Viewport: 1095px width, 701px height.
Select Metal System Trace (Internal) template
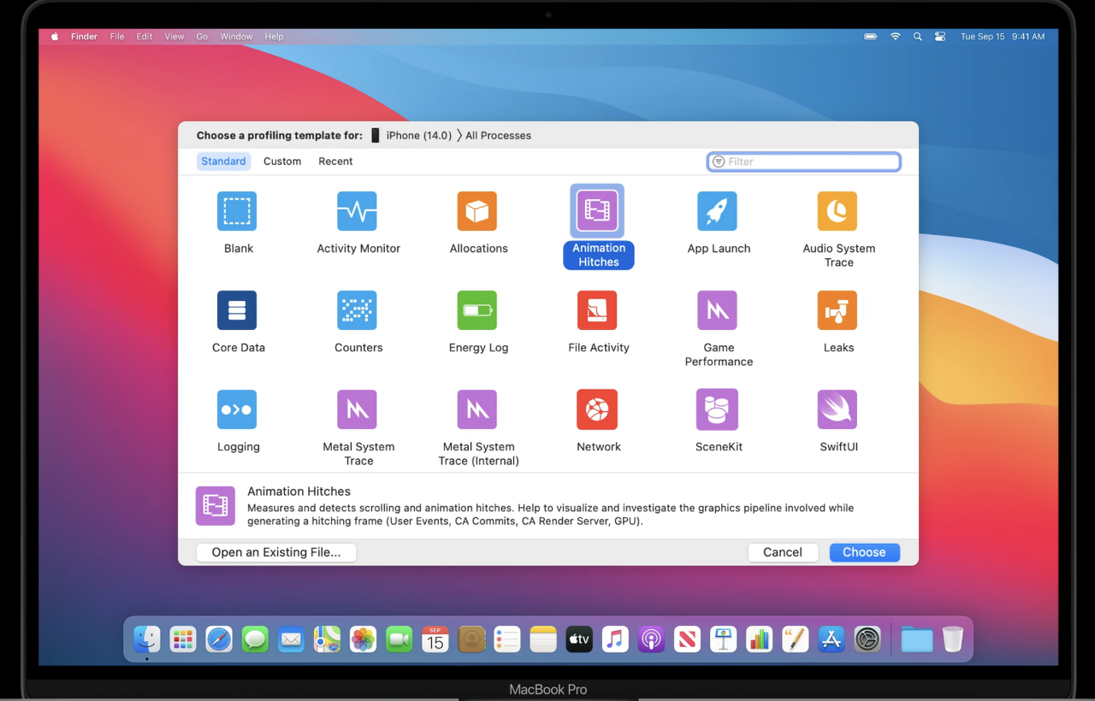pos(477,409)
